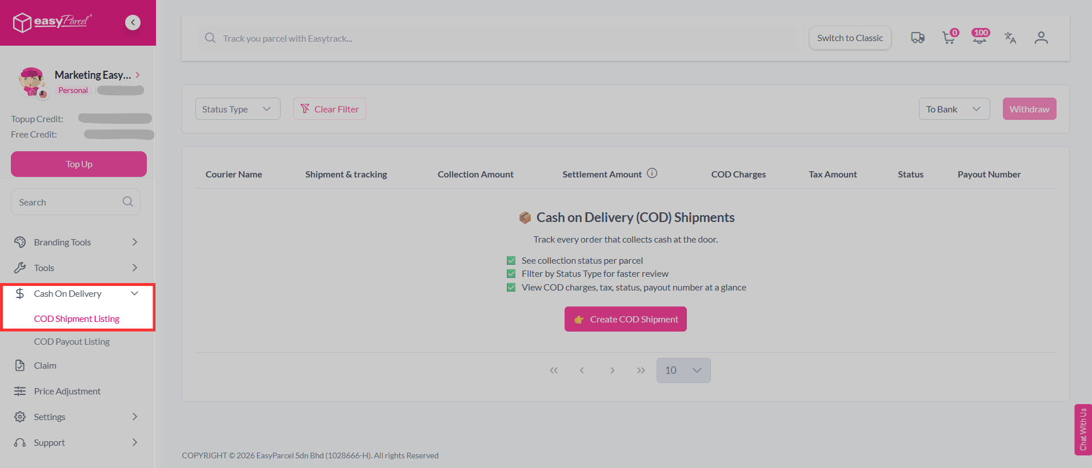
Task: Click the Create COD Shipment button
Action: [x=625, y=319]
